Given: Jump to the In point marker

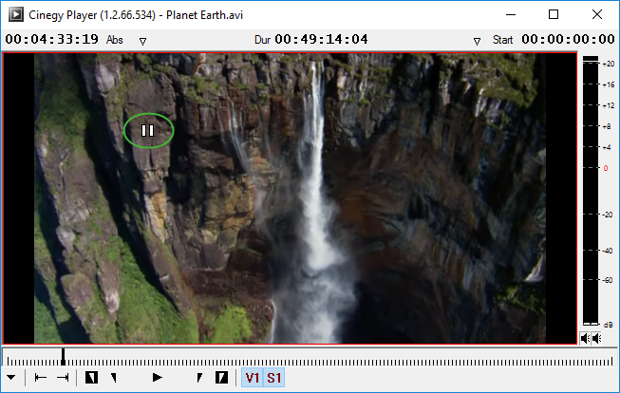Looking at the screenshot, I should click(41, 378).
